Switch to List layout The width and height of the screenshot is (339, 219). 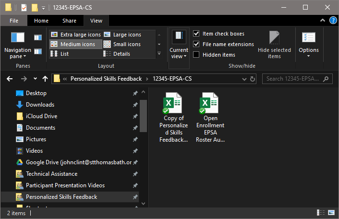[76, 54]
